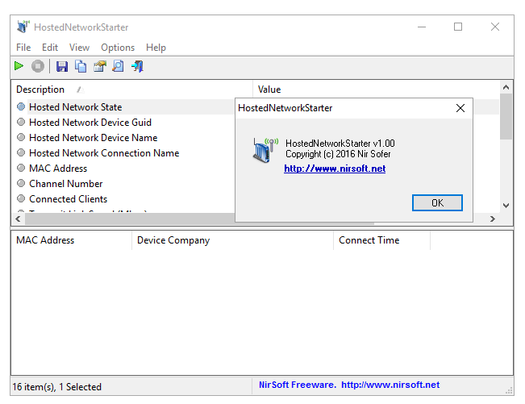The width and height of the screenshot is (525, 404).
Task: Click the vertical scrollbar thumb
Action: (506, 116)
